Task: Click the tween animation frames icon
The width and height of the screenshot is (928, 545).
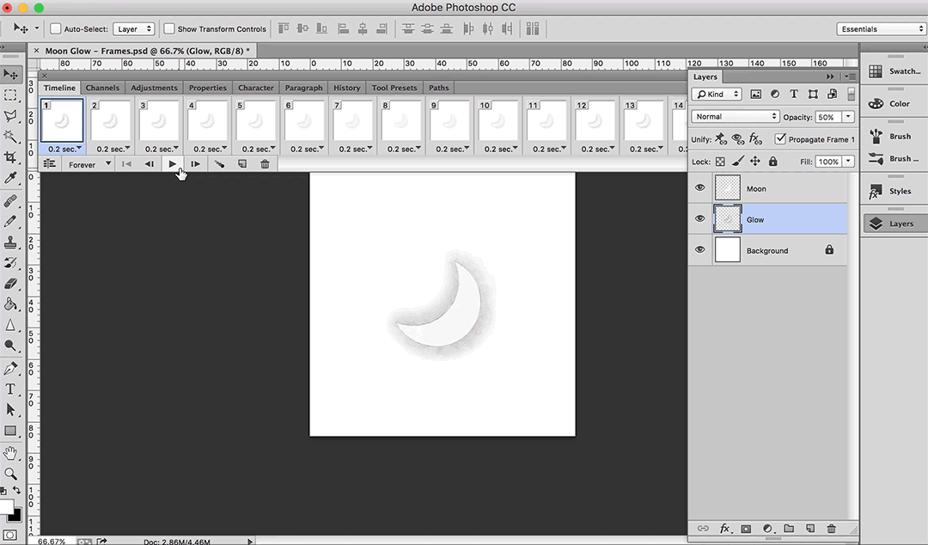Action: [219, 164]
